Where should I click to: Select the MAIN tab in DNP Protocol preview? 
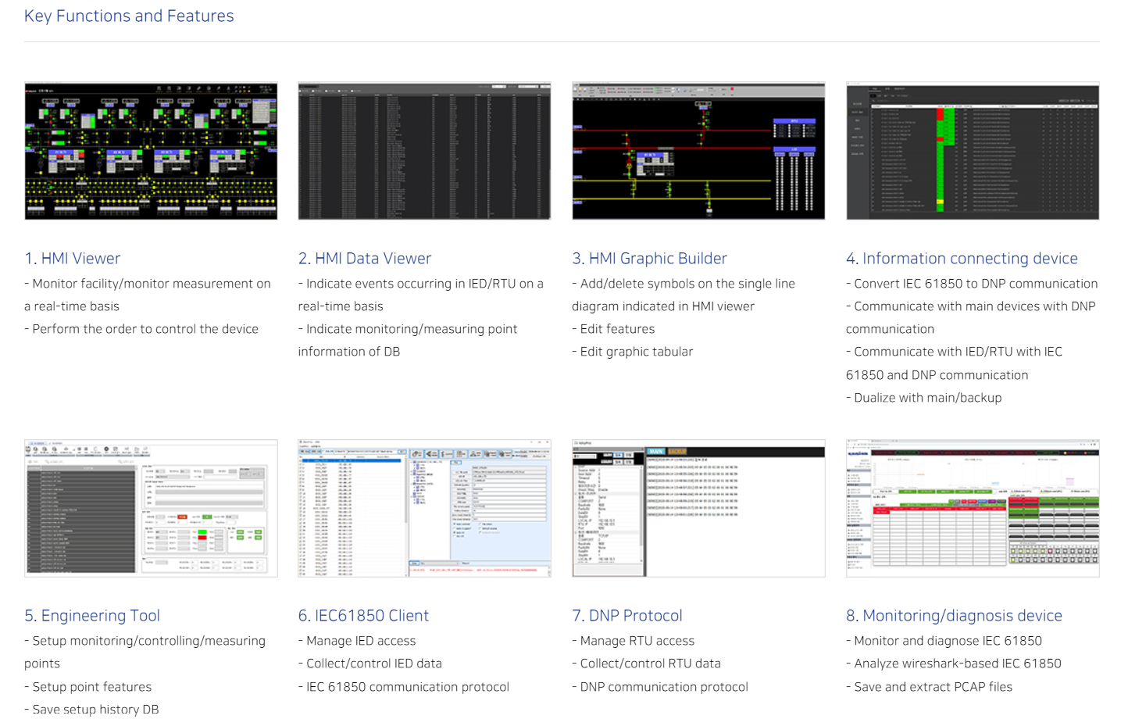point(656,450)
